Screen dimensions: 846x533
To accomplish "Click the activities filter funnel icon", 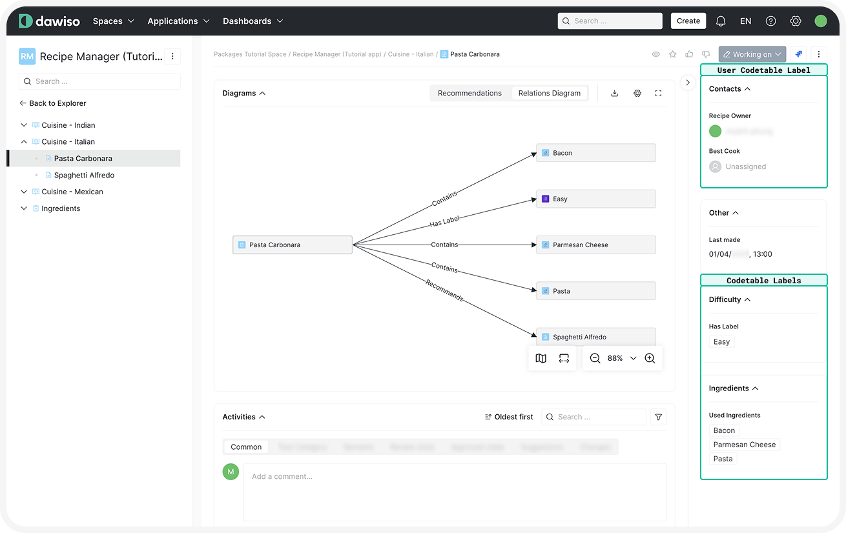I will coord(658,417).
